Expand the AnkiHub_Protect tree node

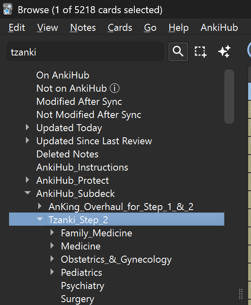tap(28, 180)
